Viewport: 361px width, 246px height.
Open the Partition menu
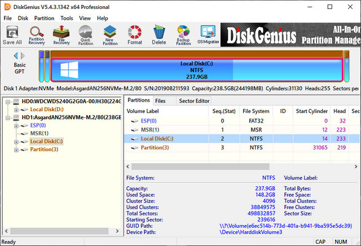click(44, 18)
